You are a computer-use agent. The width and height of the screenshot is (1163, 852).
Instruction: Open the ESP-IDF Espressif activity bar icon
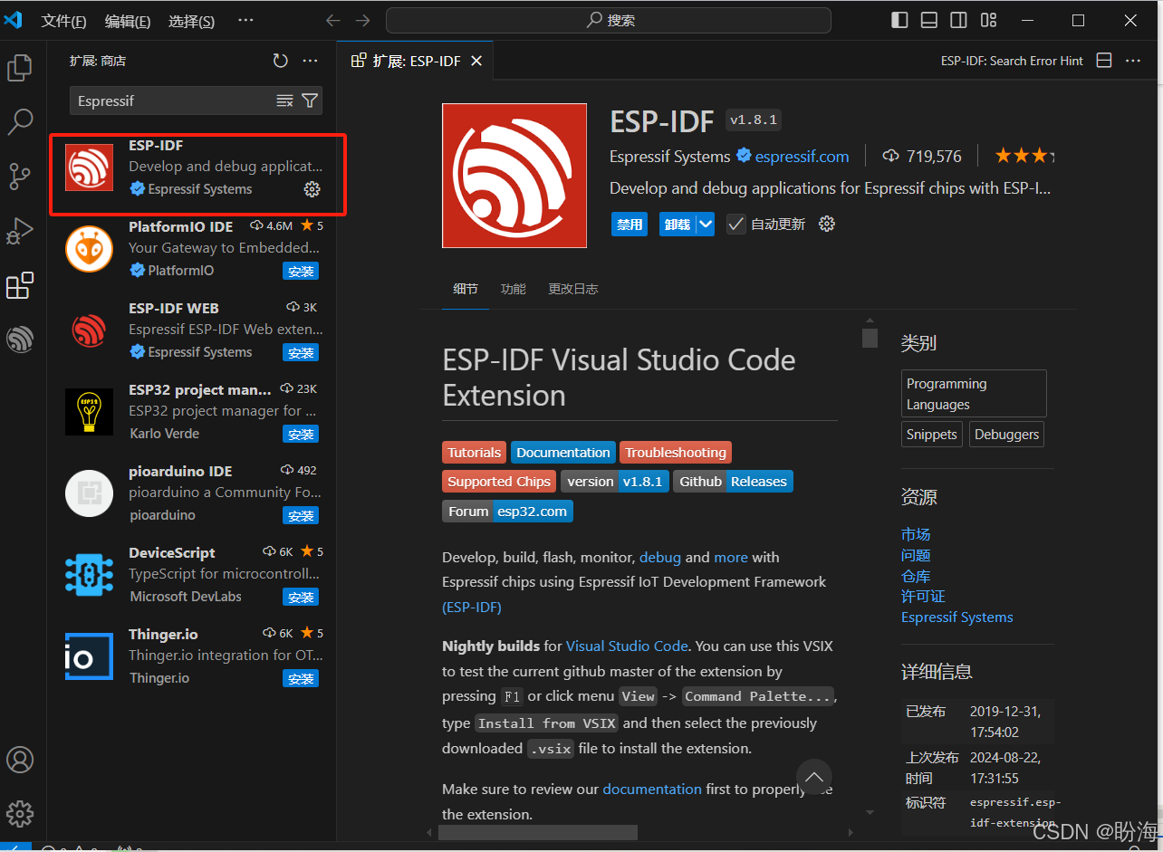(x=20, y=340)
